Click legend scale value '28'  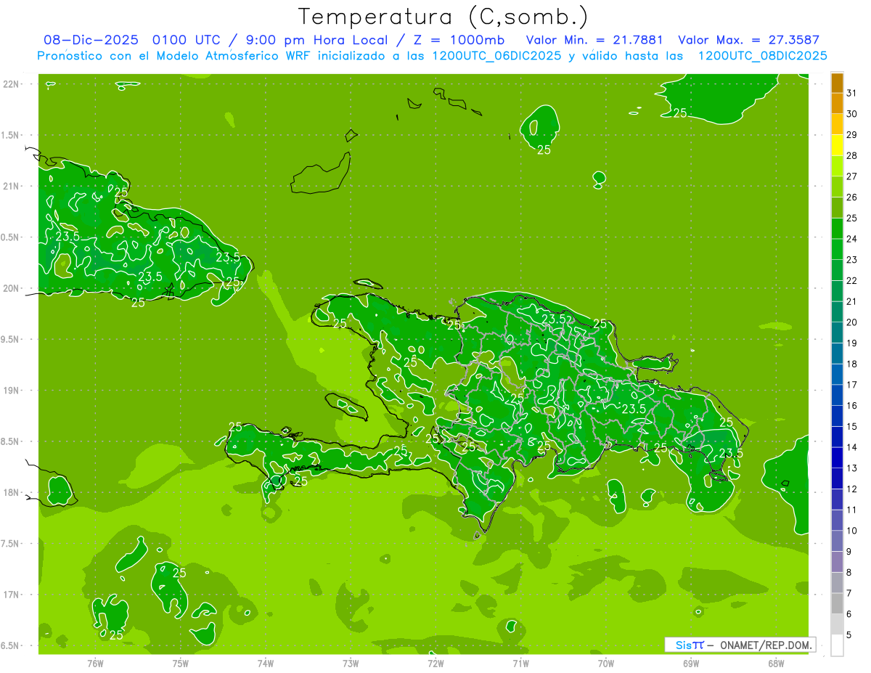852,155
